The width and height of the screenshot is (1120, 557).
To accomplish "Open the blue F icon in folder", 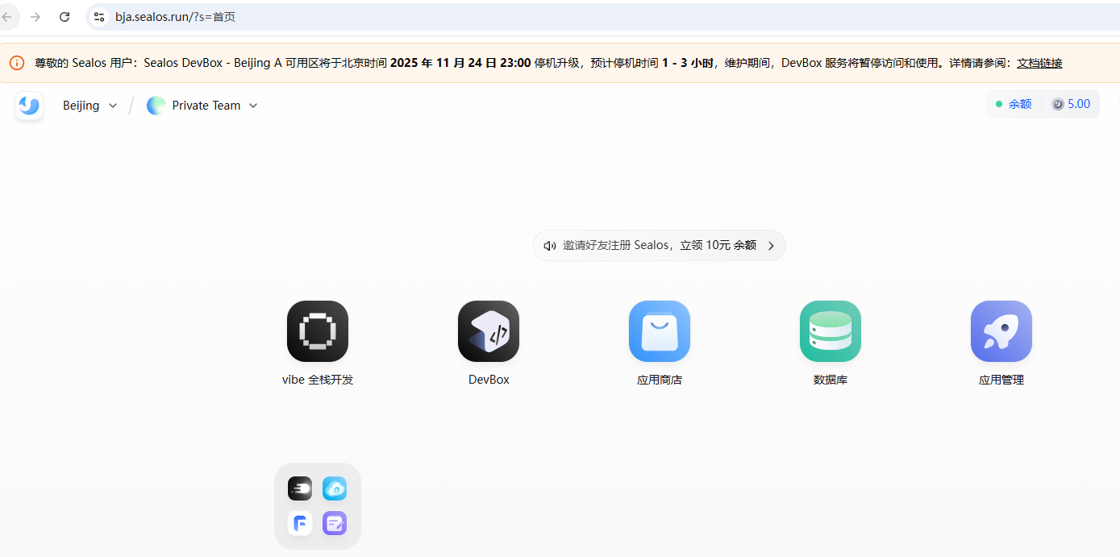I will [300, 523].
